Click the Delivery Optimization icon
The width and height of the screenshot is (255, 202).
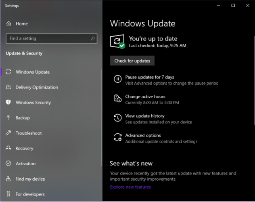tap(8, 87)
